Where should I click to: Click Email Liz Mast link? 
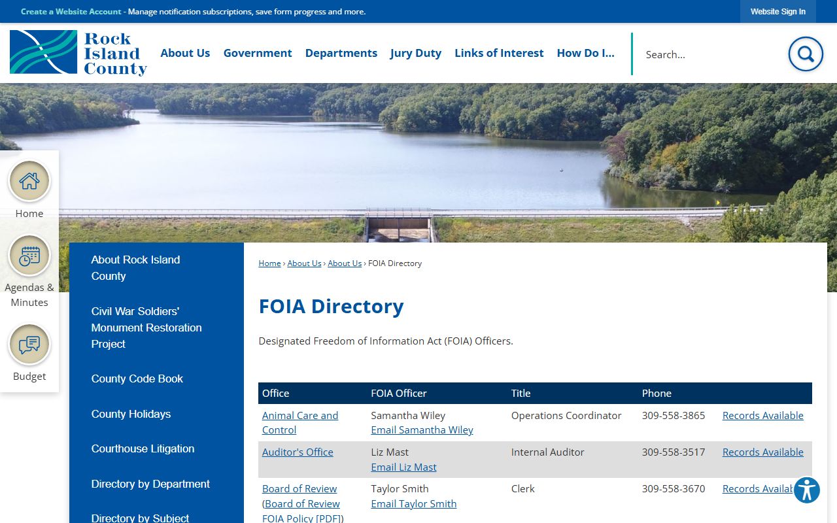click(x=403, y=467)
